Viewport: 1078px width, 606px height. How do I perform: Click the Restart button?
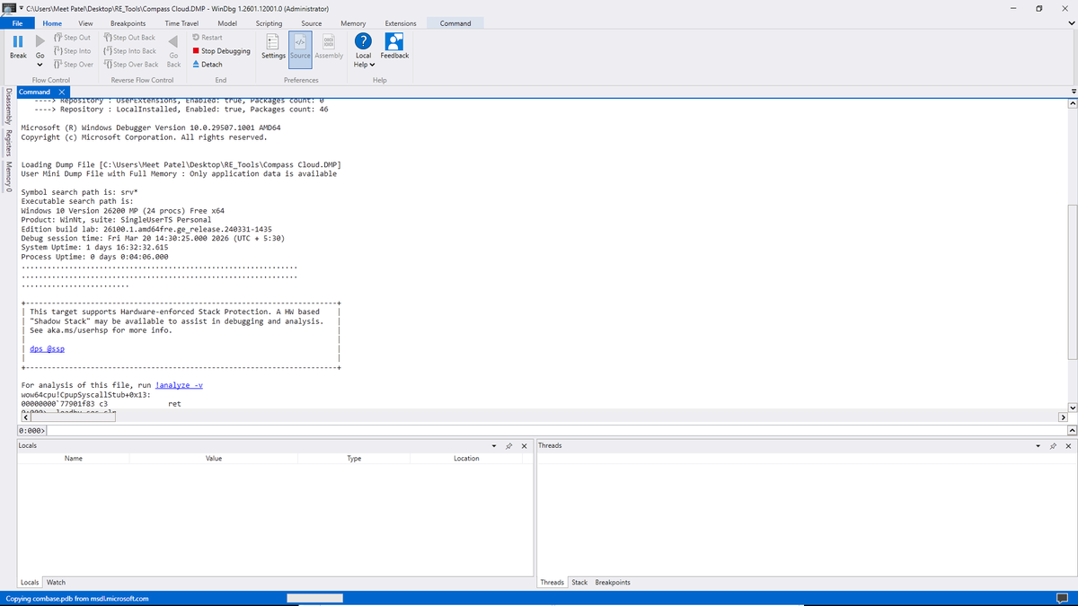pos(208,38)
